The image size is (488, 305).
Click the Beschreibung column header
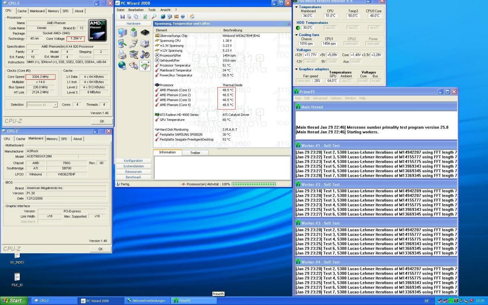[256, 30]
